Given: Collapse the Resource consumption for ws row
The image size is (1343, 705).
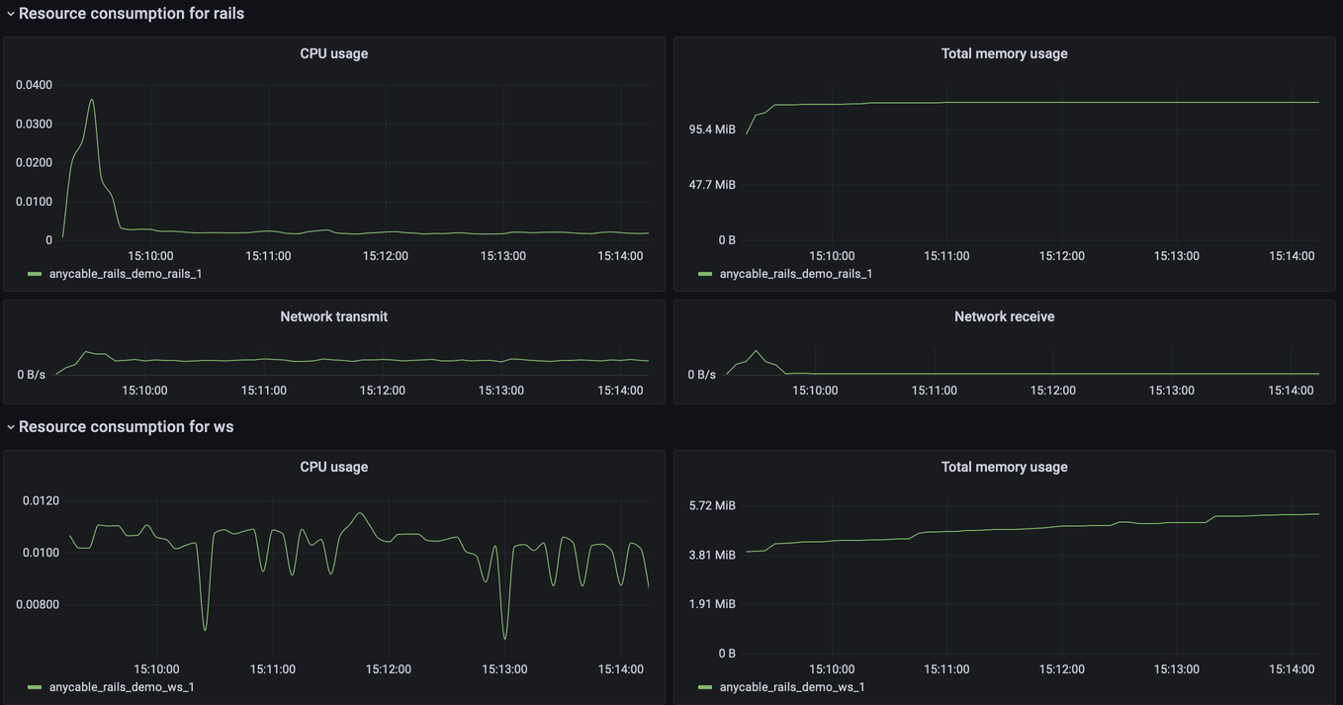Looking at the screenshot, I should tap(10, 426).
